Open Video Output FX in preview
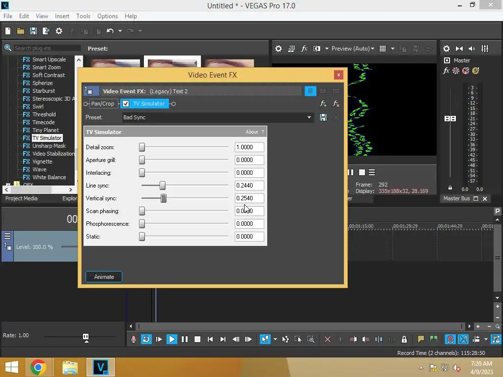Screen dimensions: 503x377 (304, 49)
